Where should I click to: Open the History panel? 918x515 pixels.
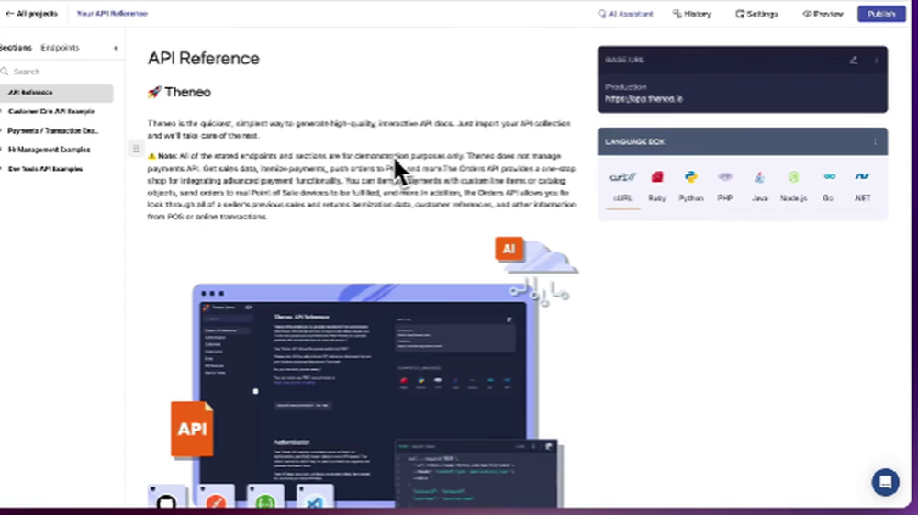pyautogui.click(x=692, y=14)
